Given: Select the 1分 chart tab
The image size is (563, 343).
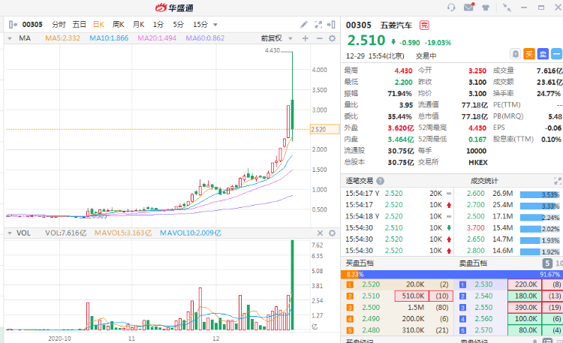Looking at the screenshot, I should (x=158, y=25).
